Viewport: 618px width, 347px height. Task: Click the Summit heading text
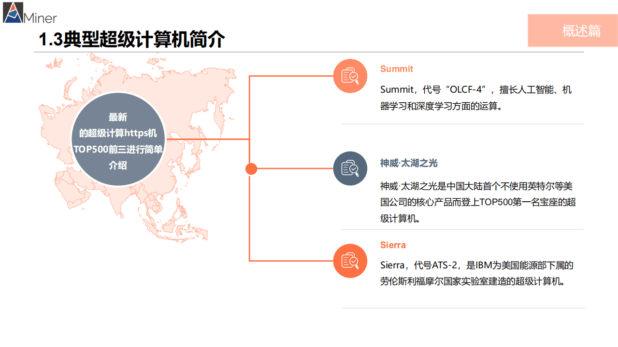pyautogui.click(x=396, y=69)
